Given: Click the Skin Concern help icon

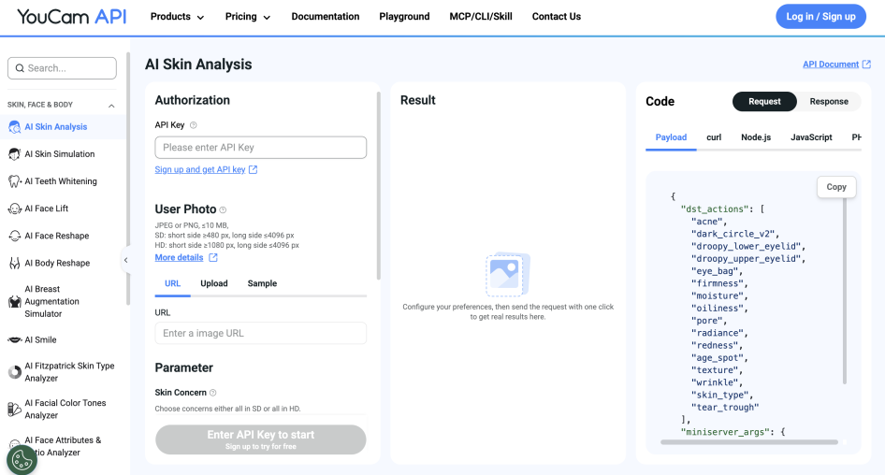Looking at the screenshot, I should click(212, 393).
